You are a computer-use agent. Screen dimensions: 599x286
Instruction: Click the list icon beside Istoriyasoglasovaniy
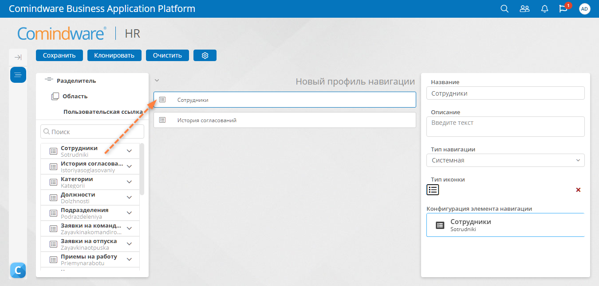(53, 166)
